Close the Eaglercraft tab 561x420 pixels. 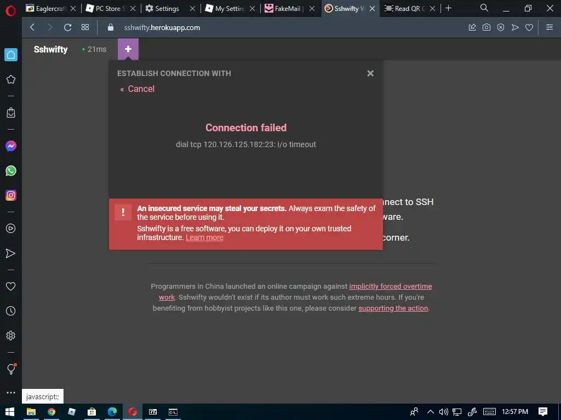pyautogui.click(x=73, y=9)
